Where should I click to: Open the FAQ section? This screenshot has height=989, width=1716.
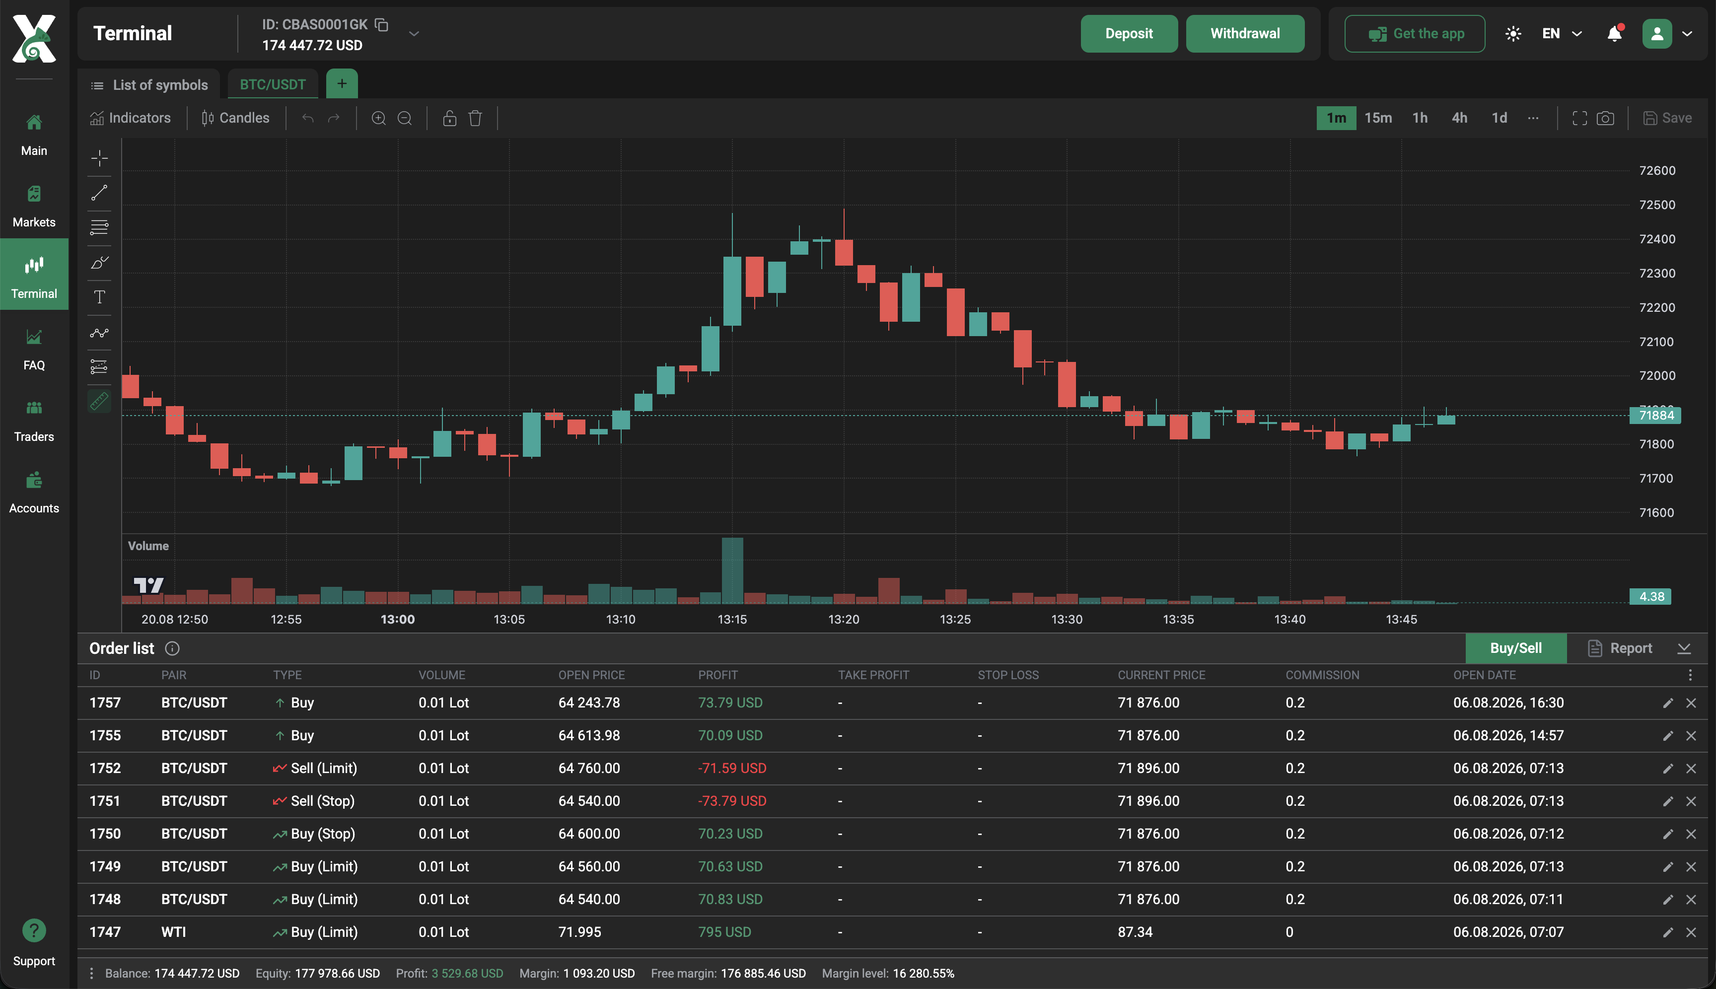(34, 350)
